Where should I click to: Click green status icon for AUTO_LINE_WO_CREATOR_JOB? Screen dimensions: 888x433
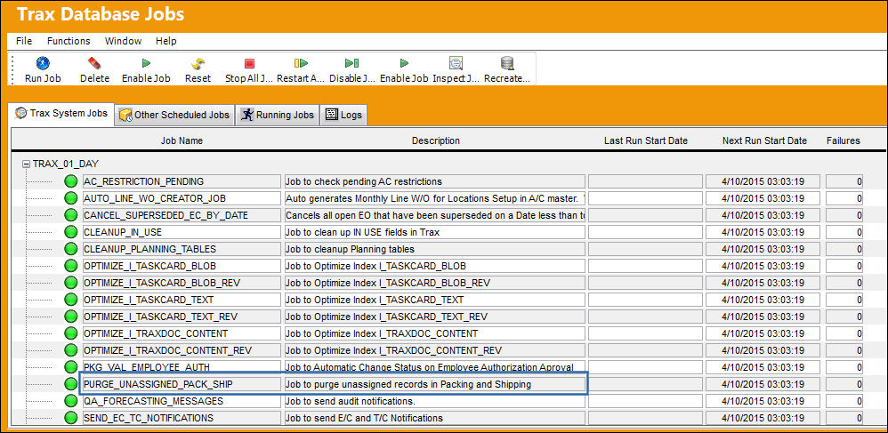click(x=71, y=198)
